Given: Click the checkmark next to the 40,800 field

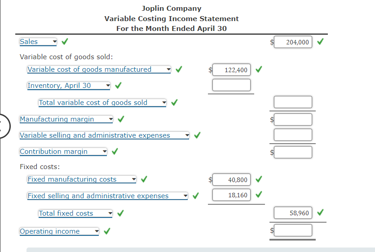Looking at the screenshot, I should coord(259,179).
